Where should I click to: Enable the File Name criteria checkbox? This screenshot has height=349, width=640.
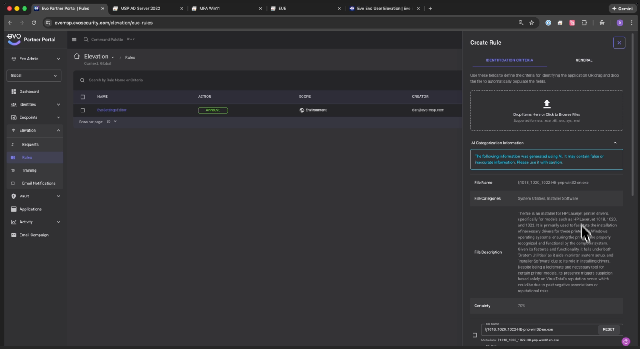pos(475,335)
